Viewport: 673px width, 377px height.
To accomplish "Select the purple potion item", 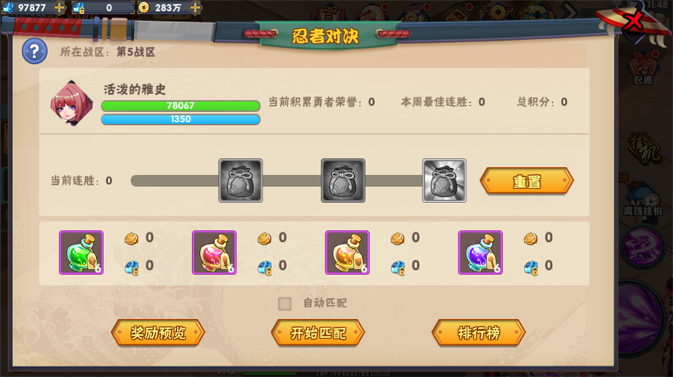I will tap(480, 253).
